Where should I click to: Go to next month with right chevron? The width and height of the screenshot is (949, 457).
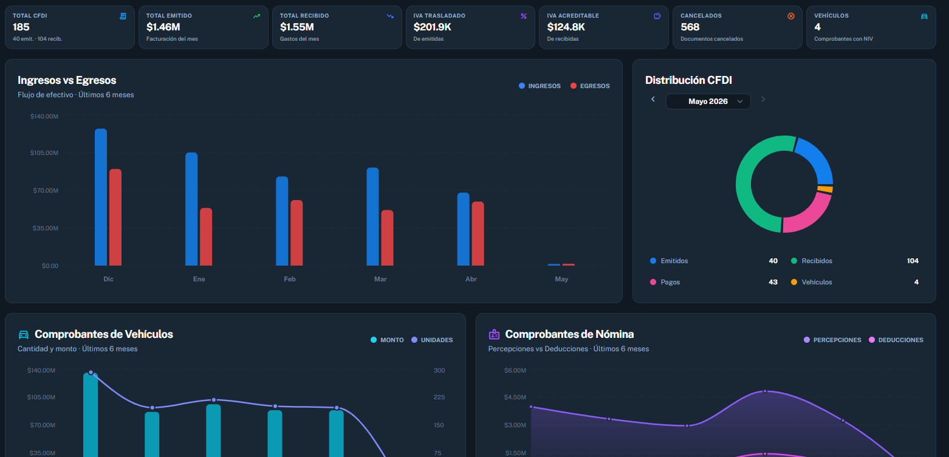763,99
